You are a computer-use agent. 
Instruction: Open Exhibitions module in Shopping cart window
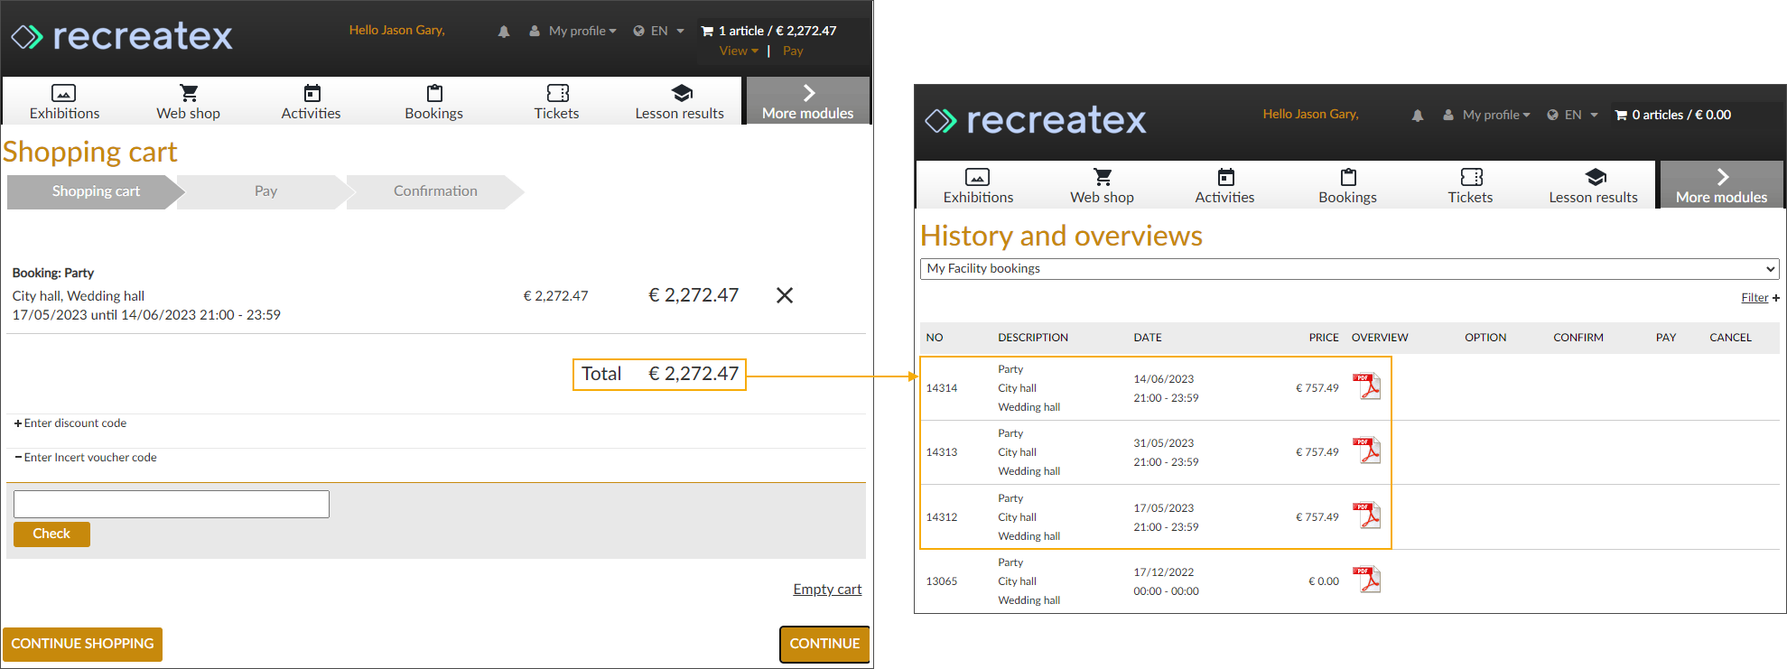(64, 102)
